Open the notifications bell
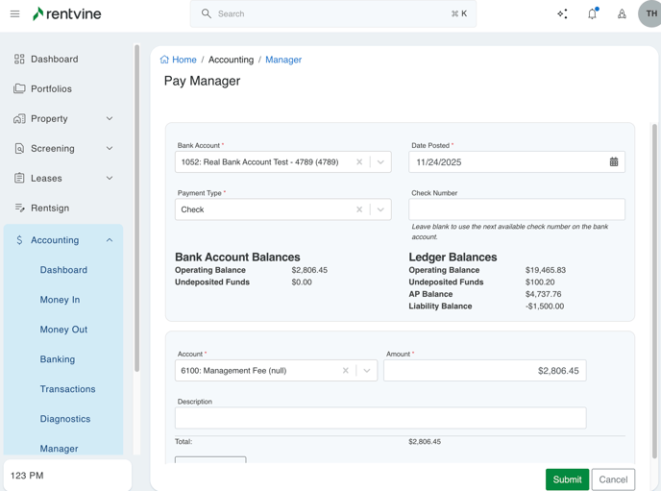 (x=592, y=14)
